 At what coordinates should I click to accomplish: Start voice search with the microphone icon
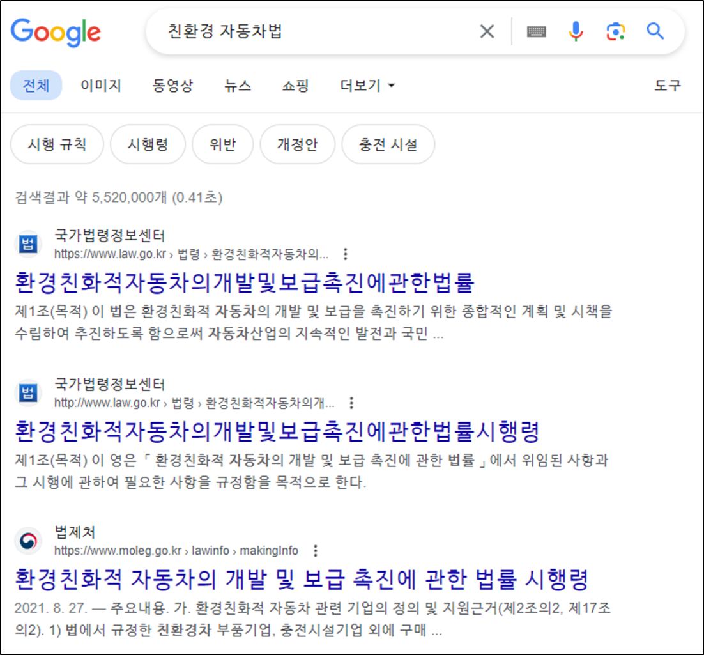576,31
